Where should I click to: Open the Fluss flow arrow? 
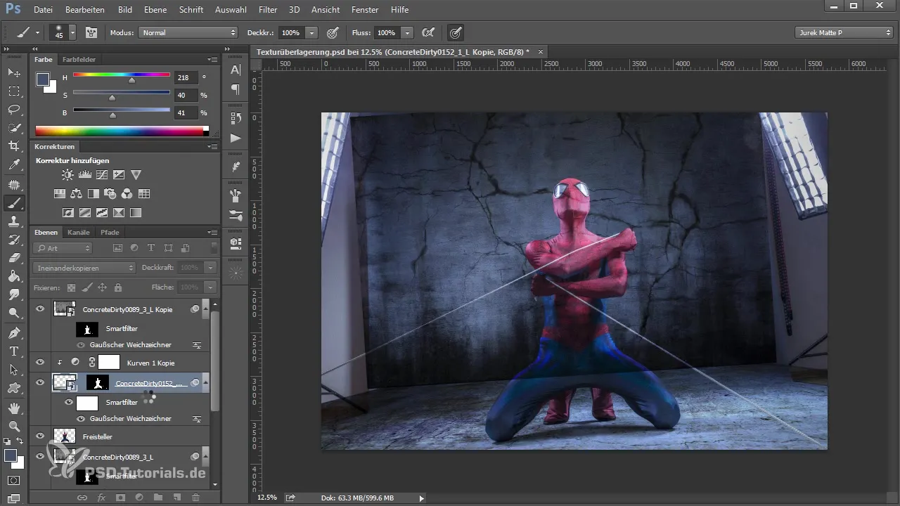pyautogui.click(x=408, y=32)
